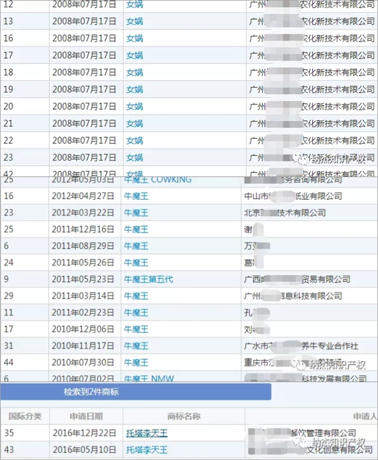
Task: Click the 检索到2件商标 result banner
Action: (135, 391)
